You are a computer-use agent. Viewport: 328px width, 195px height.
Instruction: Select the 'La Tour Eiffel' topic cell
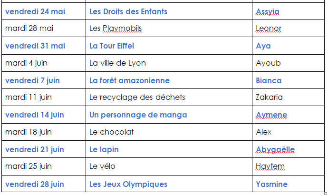click(x=169, y=46)
